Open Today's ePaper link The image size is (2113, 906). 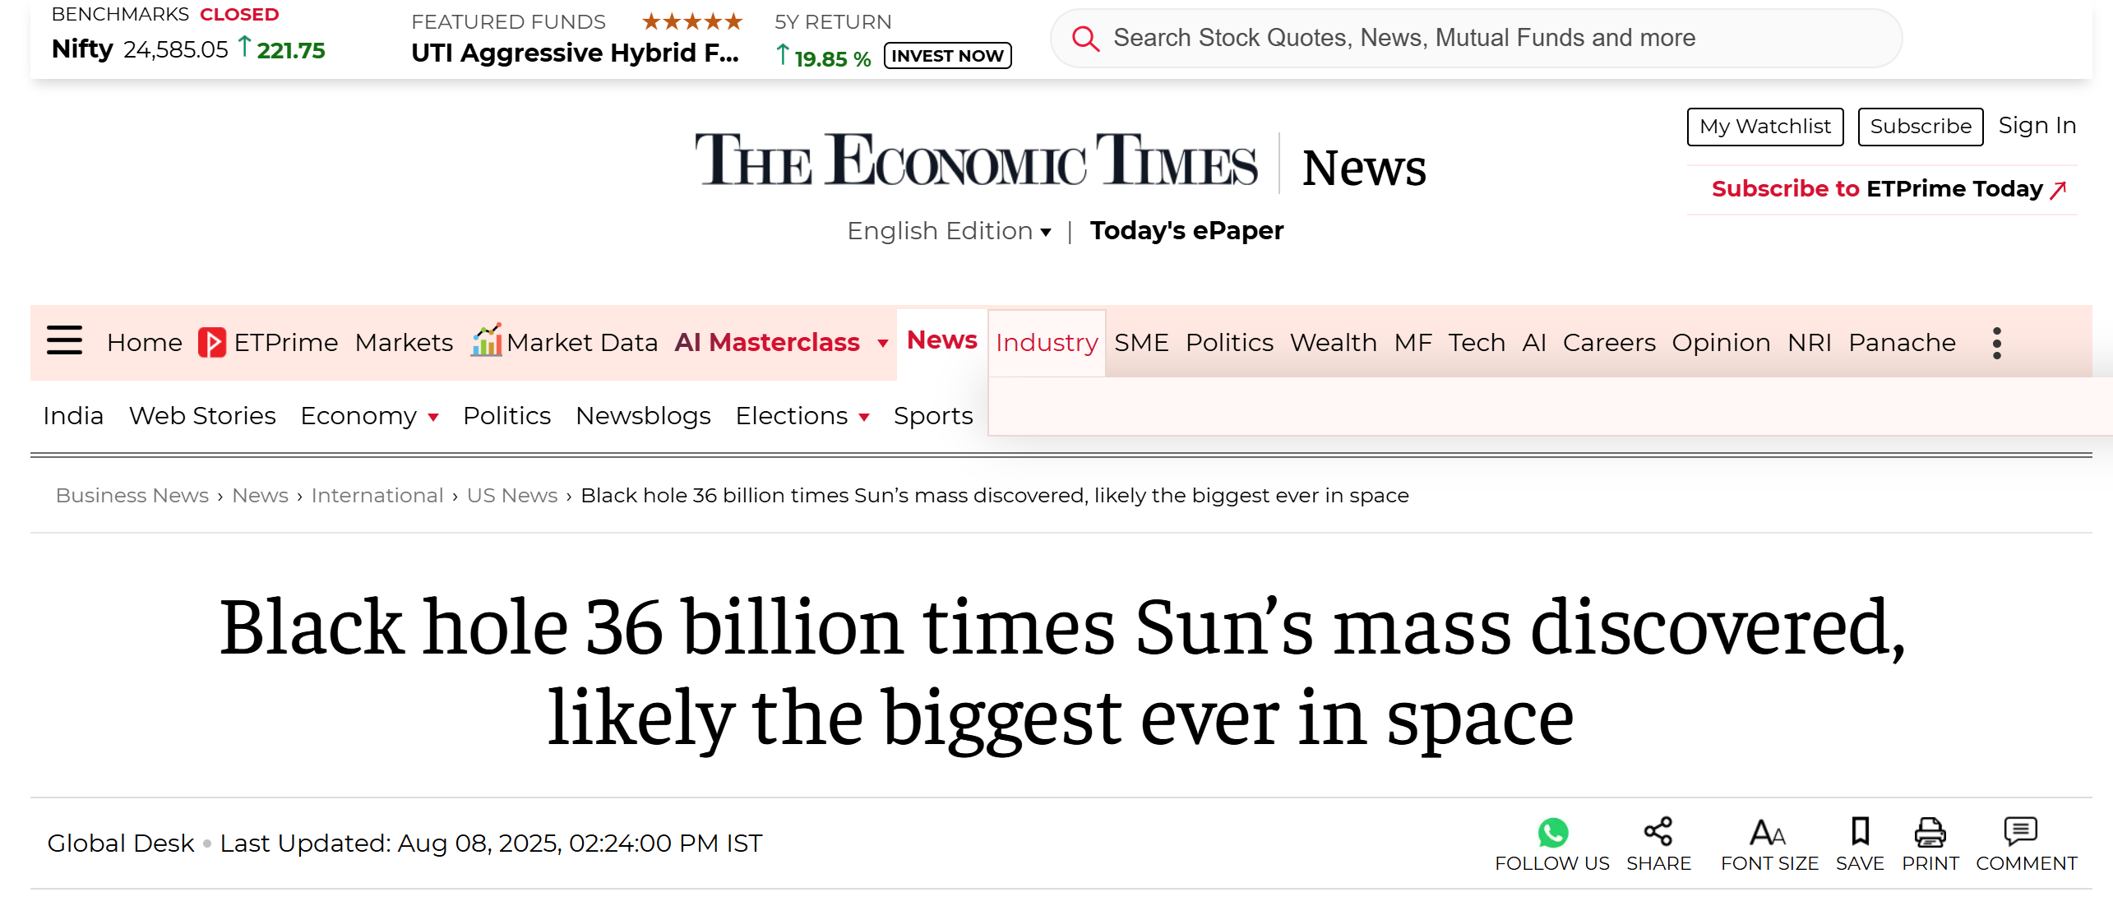[x=1186, y=231]
